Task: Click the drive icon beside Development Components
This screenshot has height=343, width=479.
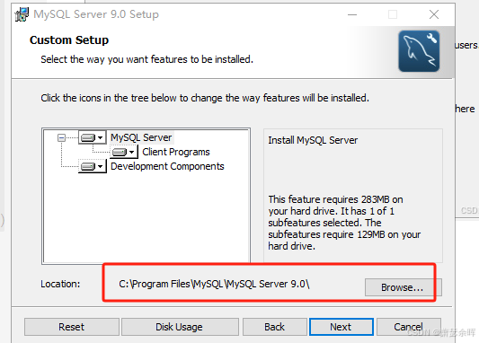Action: click(88, 166)
